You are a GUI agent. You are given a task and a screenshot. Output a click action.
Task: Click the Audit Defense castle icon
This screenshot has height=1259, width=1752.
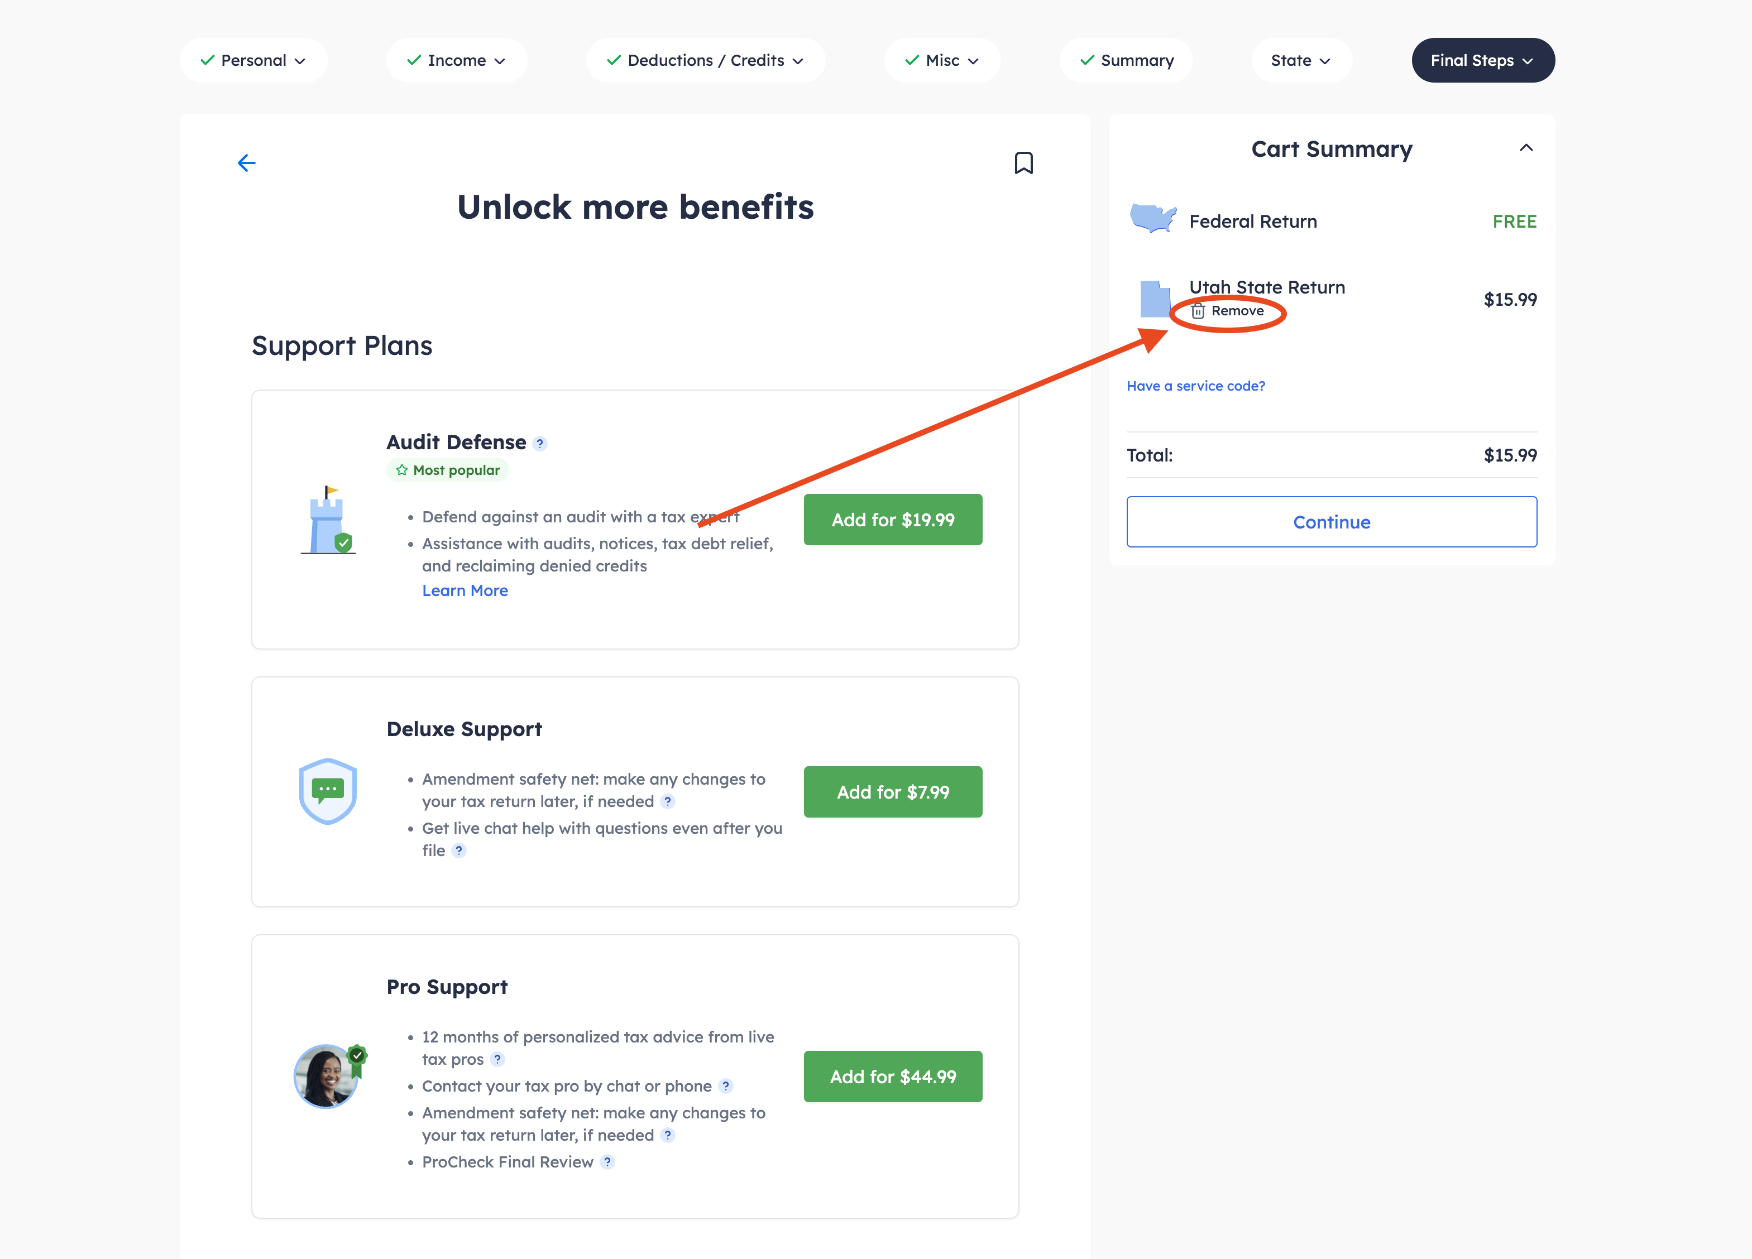[328, 520]
